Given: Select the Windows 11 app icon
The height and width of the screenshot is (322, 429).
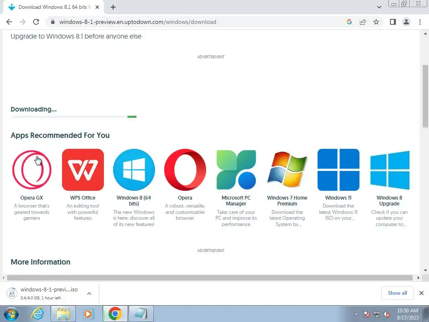Looking at the screenshot, I should pos(339,170).
